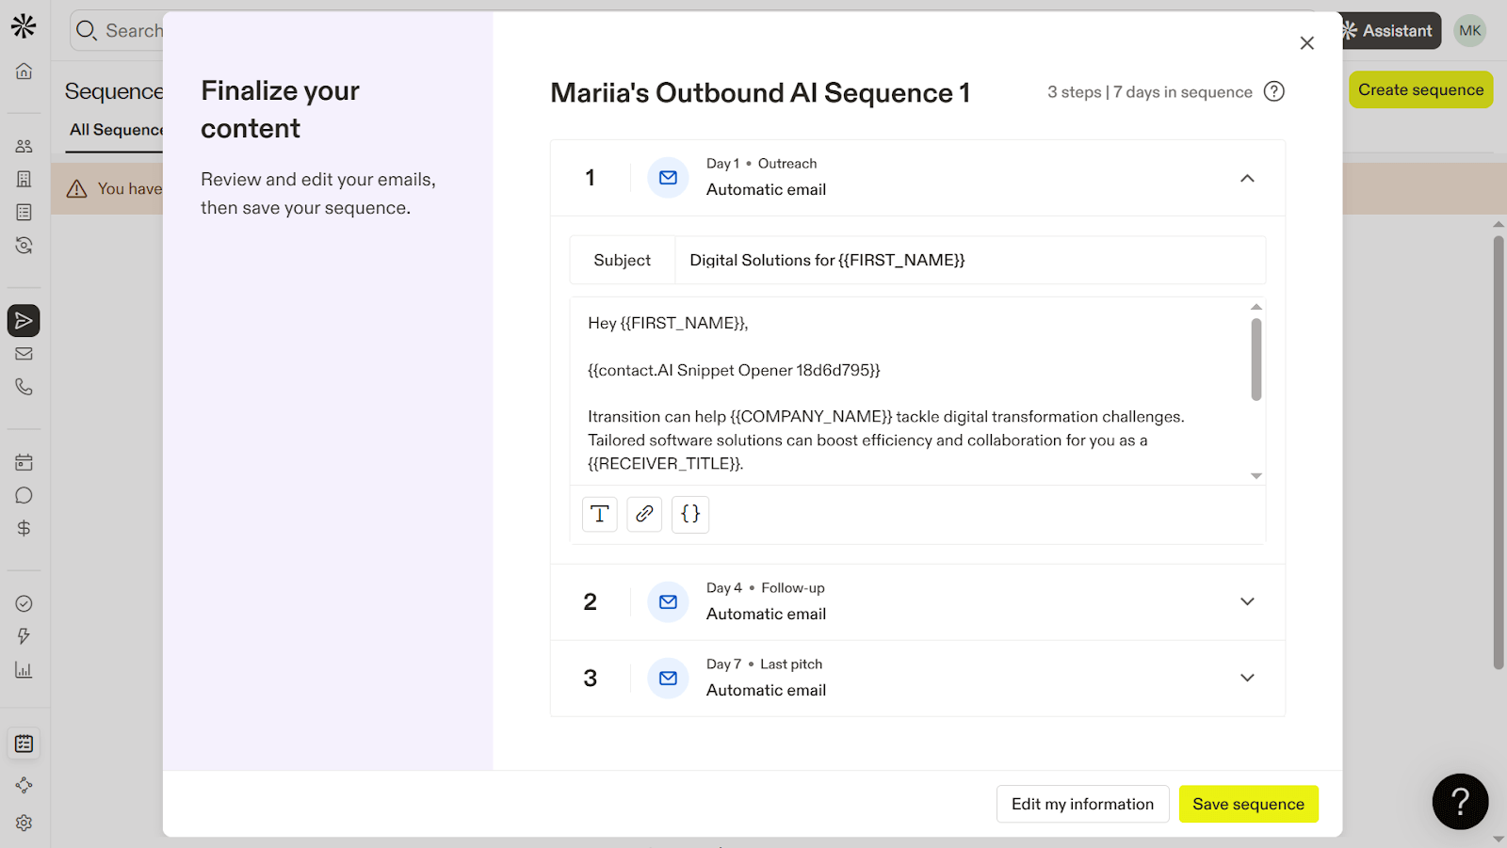Open the home icon in sidebar
This screenshot has height=848, width=1507.
24,72
